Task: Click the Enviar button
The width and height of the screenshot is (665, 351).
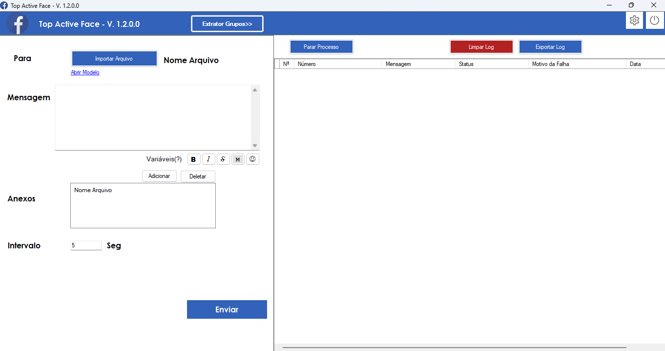Action: click(x=227, y=309)
